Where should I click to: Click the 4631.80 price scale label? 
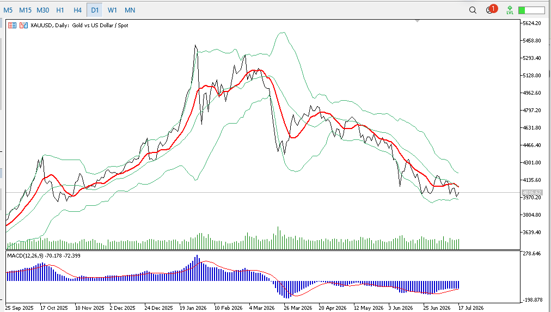click(x=532, y=127)
